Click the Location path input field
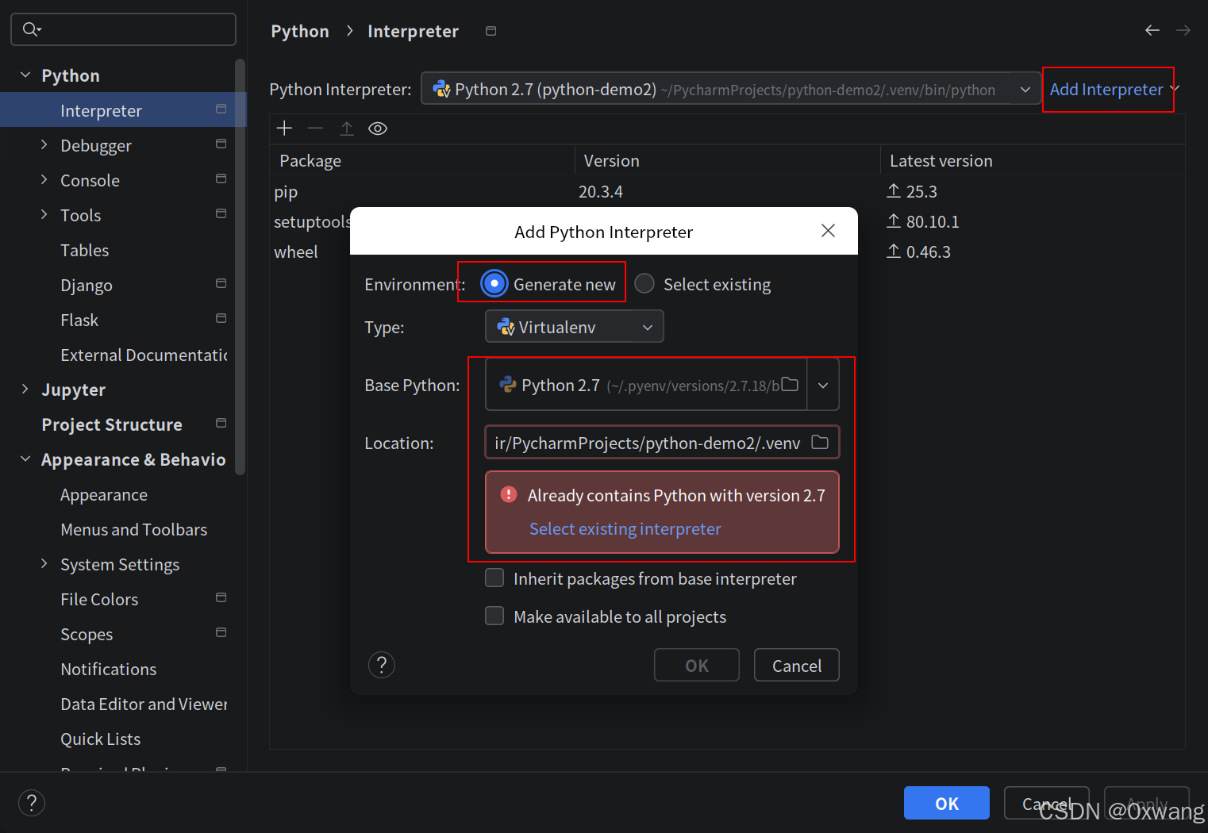Image resolution: width=1208 pixels, height=833 pixels. pyautogui.click(x=662, y=443)
